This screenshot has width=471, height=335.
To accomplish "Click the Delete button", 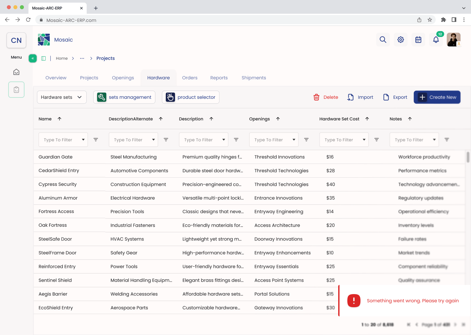I will coord(326,97).
